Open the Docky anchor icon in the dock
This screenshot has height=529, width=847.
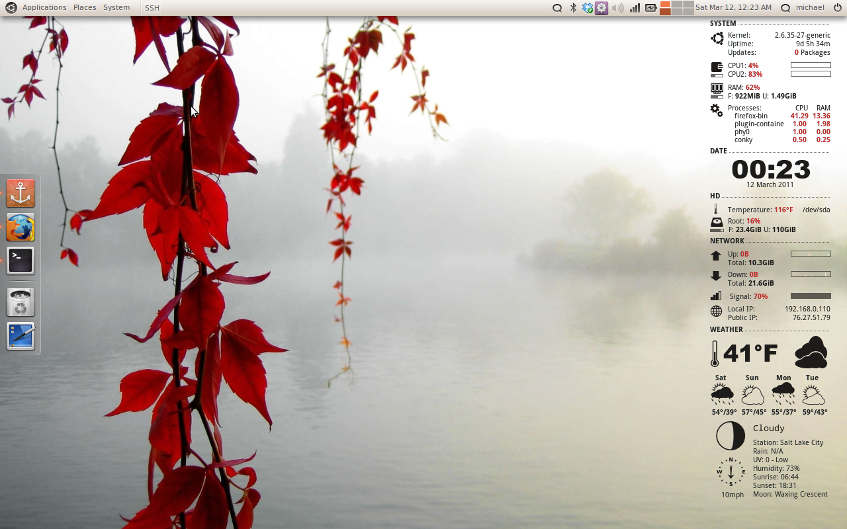(21, 193)
